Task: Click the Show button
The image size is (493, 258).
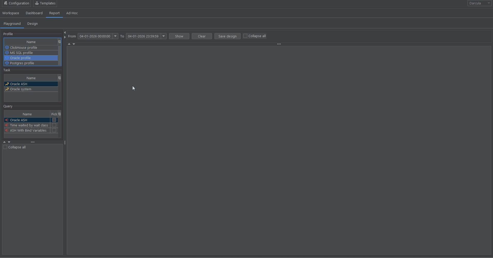Action: tap(179, 36)
